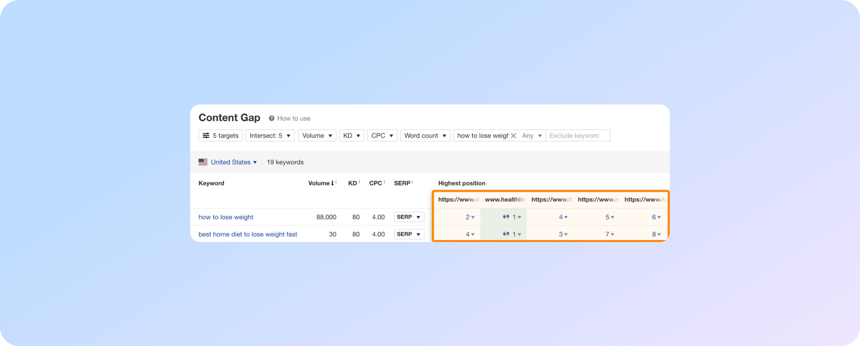
Task: Expand the CPC filter dropdown
Action: [x=382, y=136]
